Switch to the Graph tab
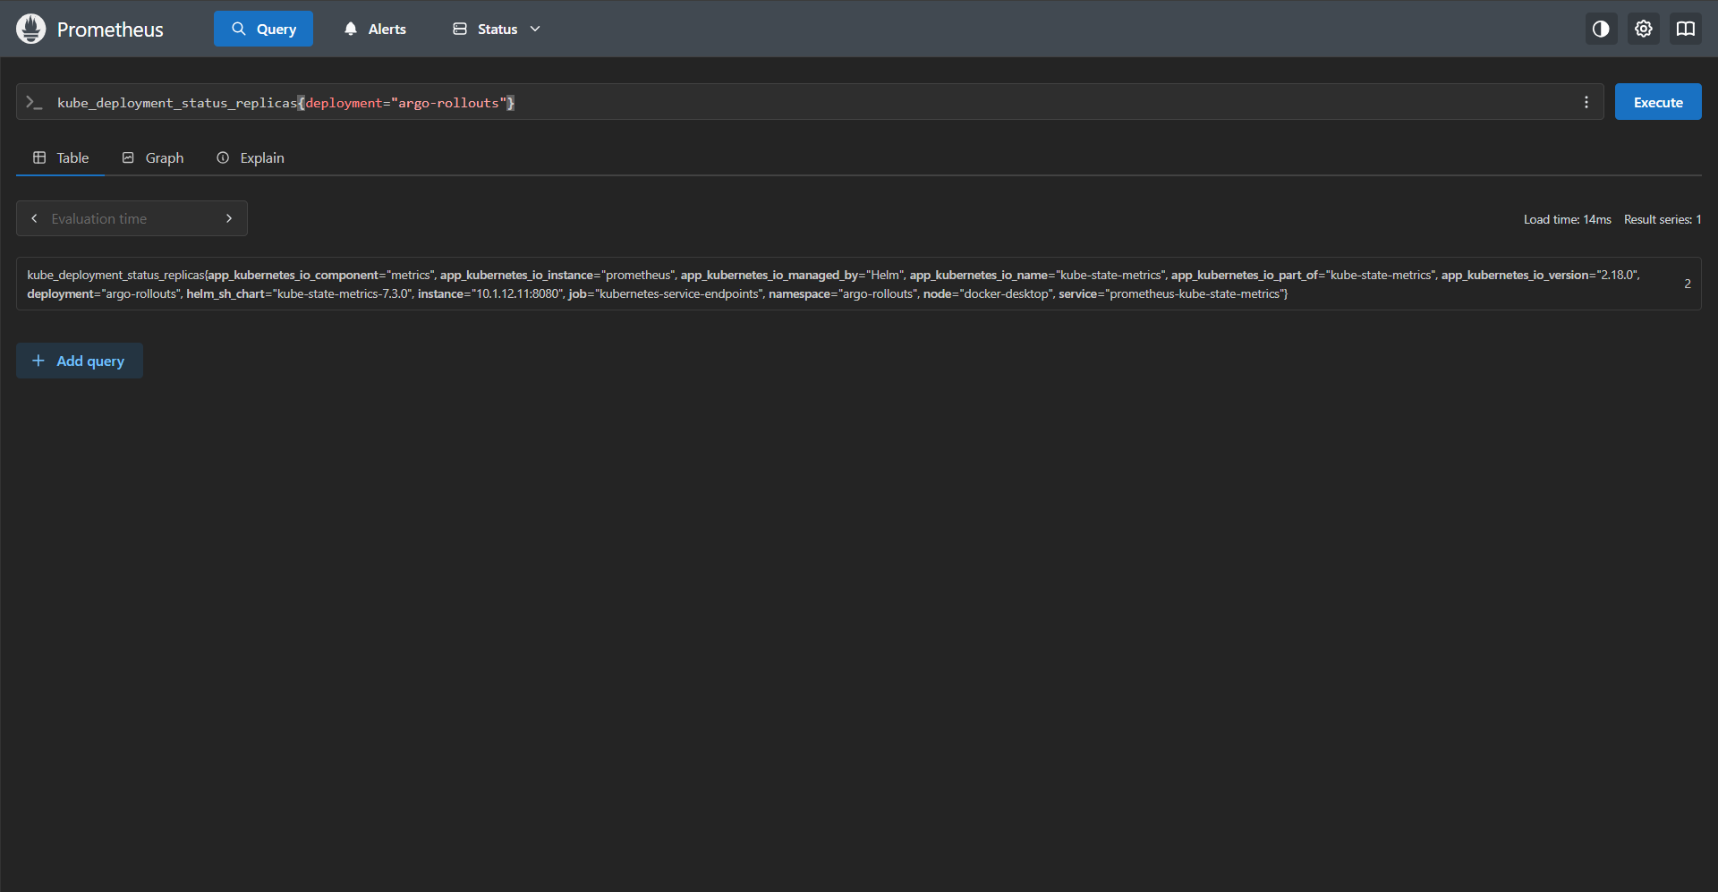 click(x=152, y=157)
